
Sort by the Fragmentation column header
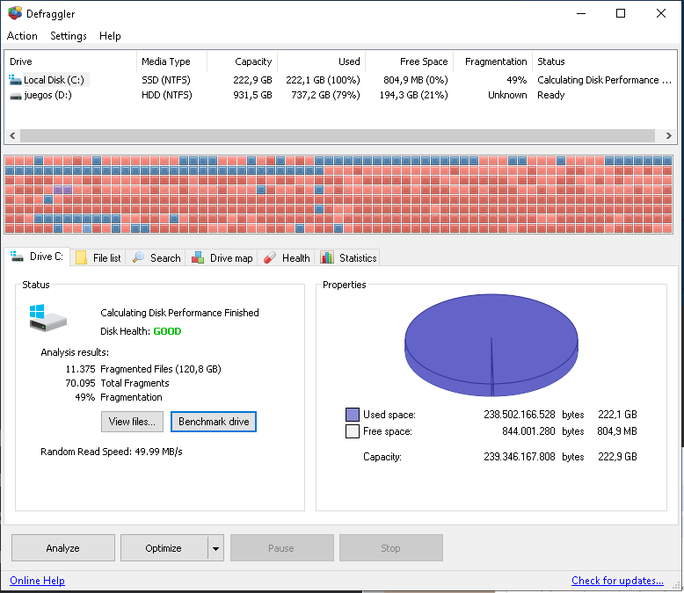coord(492,61)
